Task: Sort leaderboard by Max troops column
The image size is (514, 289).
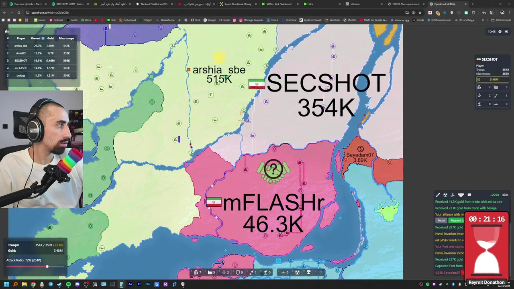Action: [x=66, y=38]
